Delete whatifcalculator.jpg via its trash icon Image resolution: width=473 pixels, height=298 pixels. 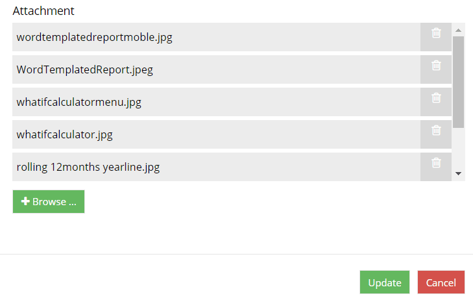436,130
